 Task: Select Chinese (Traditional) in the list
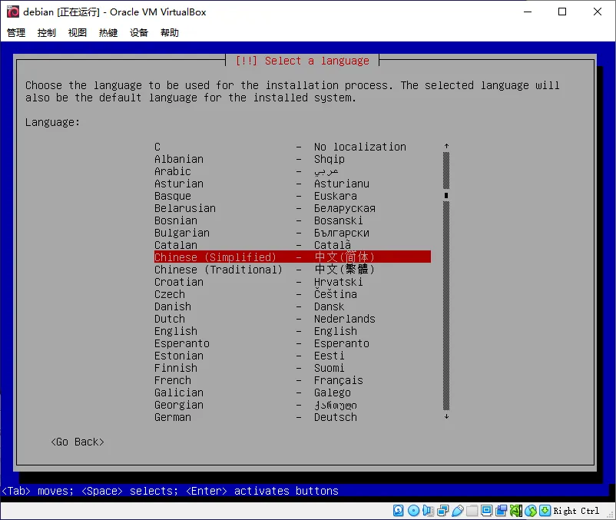coord(293,270)
